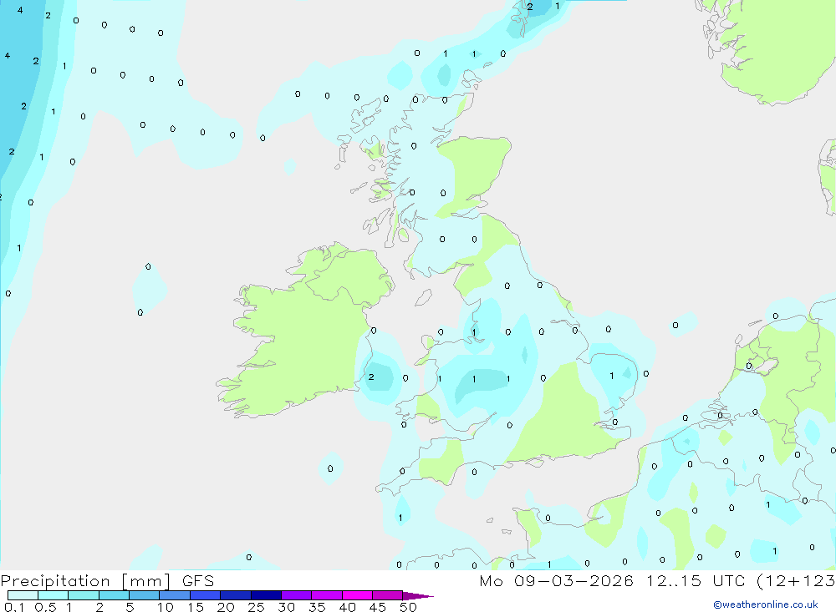
Task: Click the Precipitation [mm] GFS title
Action: 107,581
